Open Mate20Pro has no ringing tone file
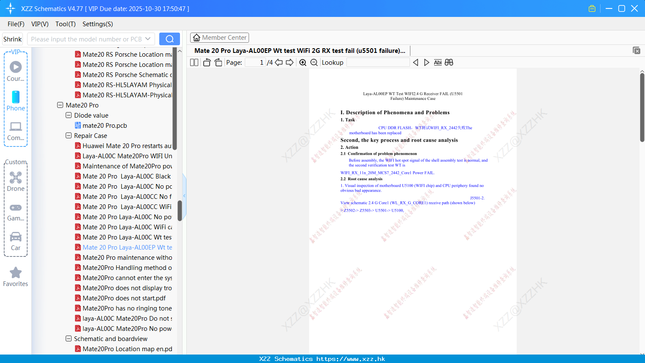 point(123,308)
